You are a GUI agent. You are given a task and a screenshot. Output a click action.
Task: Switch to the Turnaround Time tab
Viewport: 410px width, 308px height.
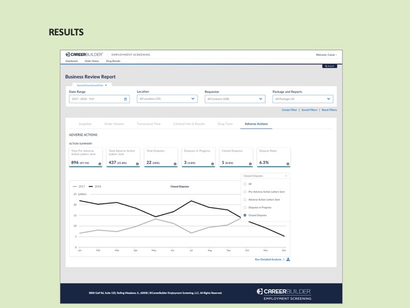click(x=149, y=124)
